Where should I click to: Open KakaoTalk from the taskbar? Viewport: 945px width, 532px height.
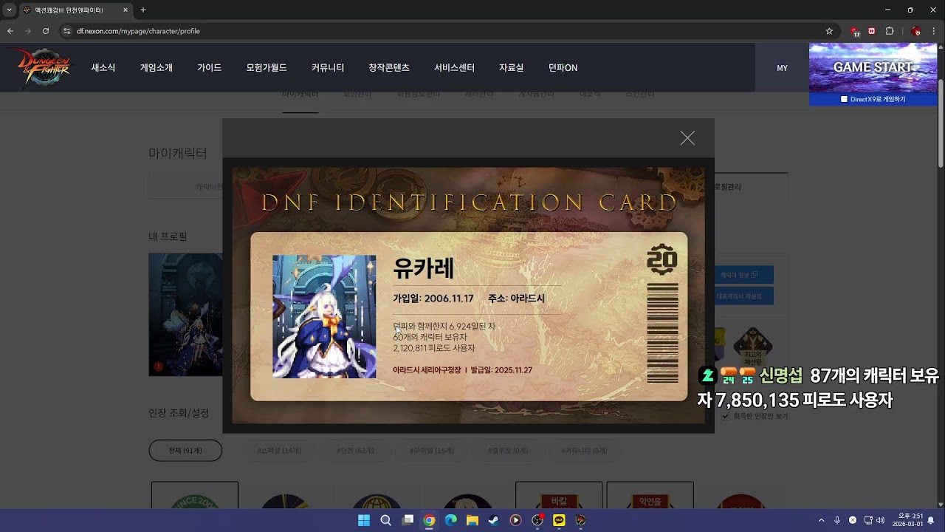click(x=559, y=520)
